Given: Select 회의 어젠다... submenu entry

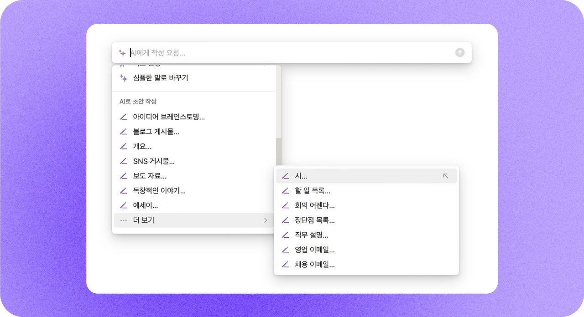Looking at the screenshot, I should pos(366,205).
